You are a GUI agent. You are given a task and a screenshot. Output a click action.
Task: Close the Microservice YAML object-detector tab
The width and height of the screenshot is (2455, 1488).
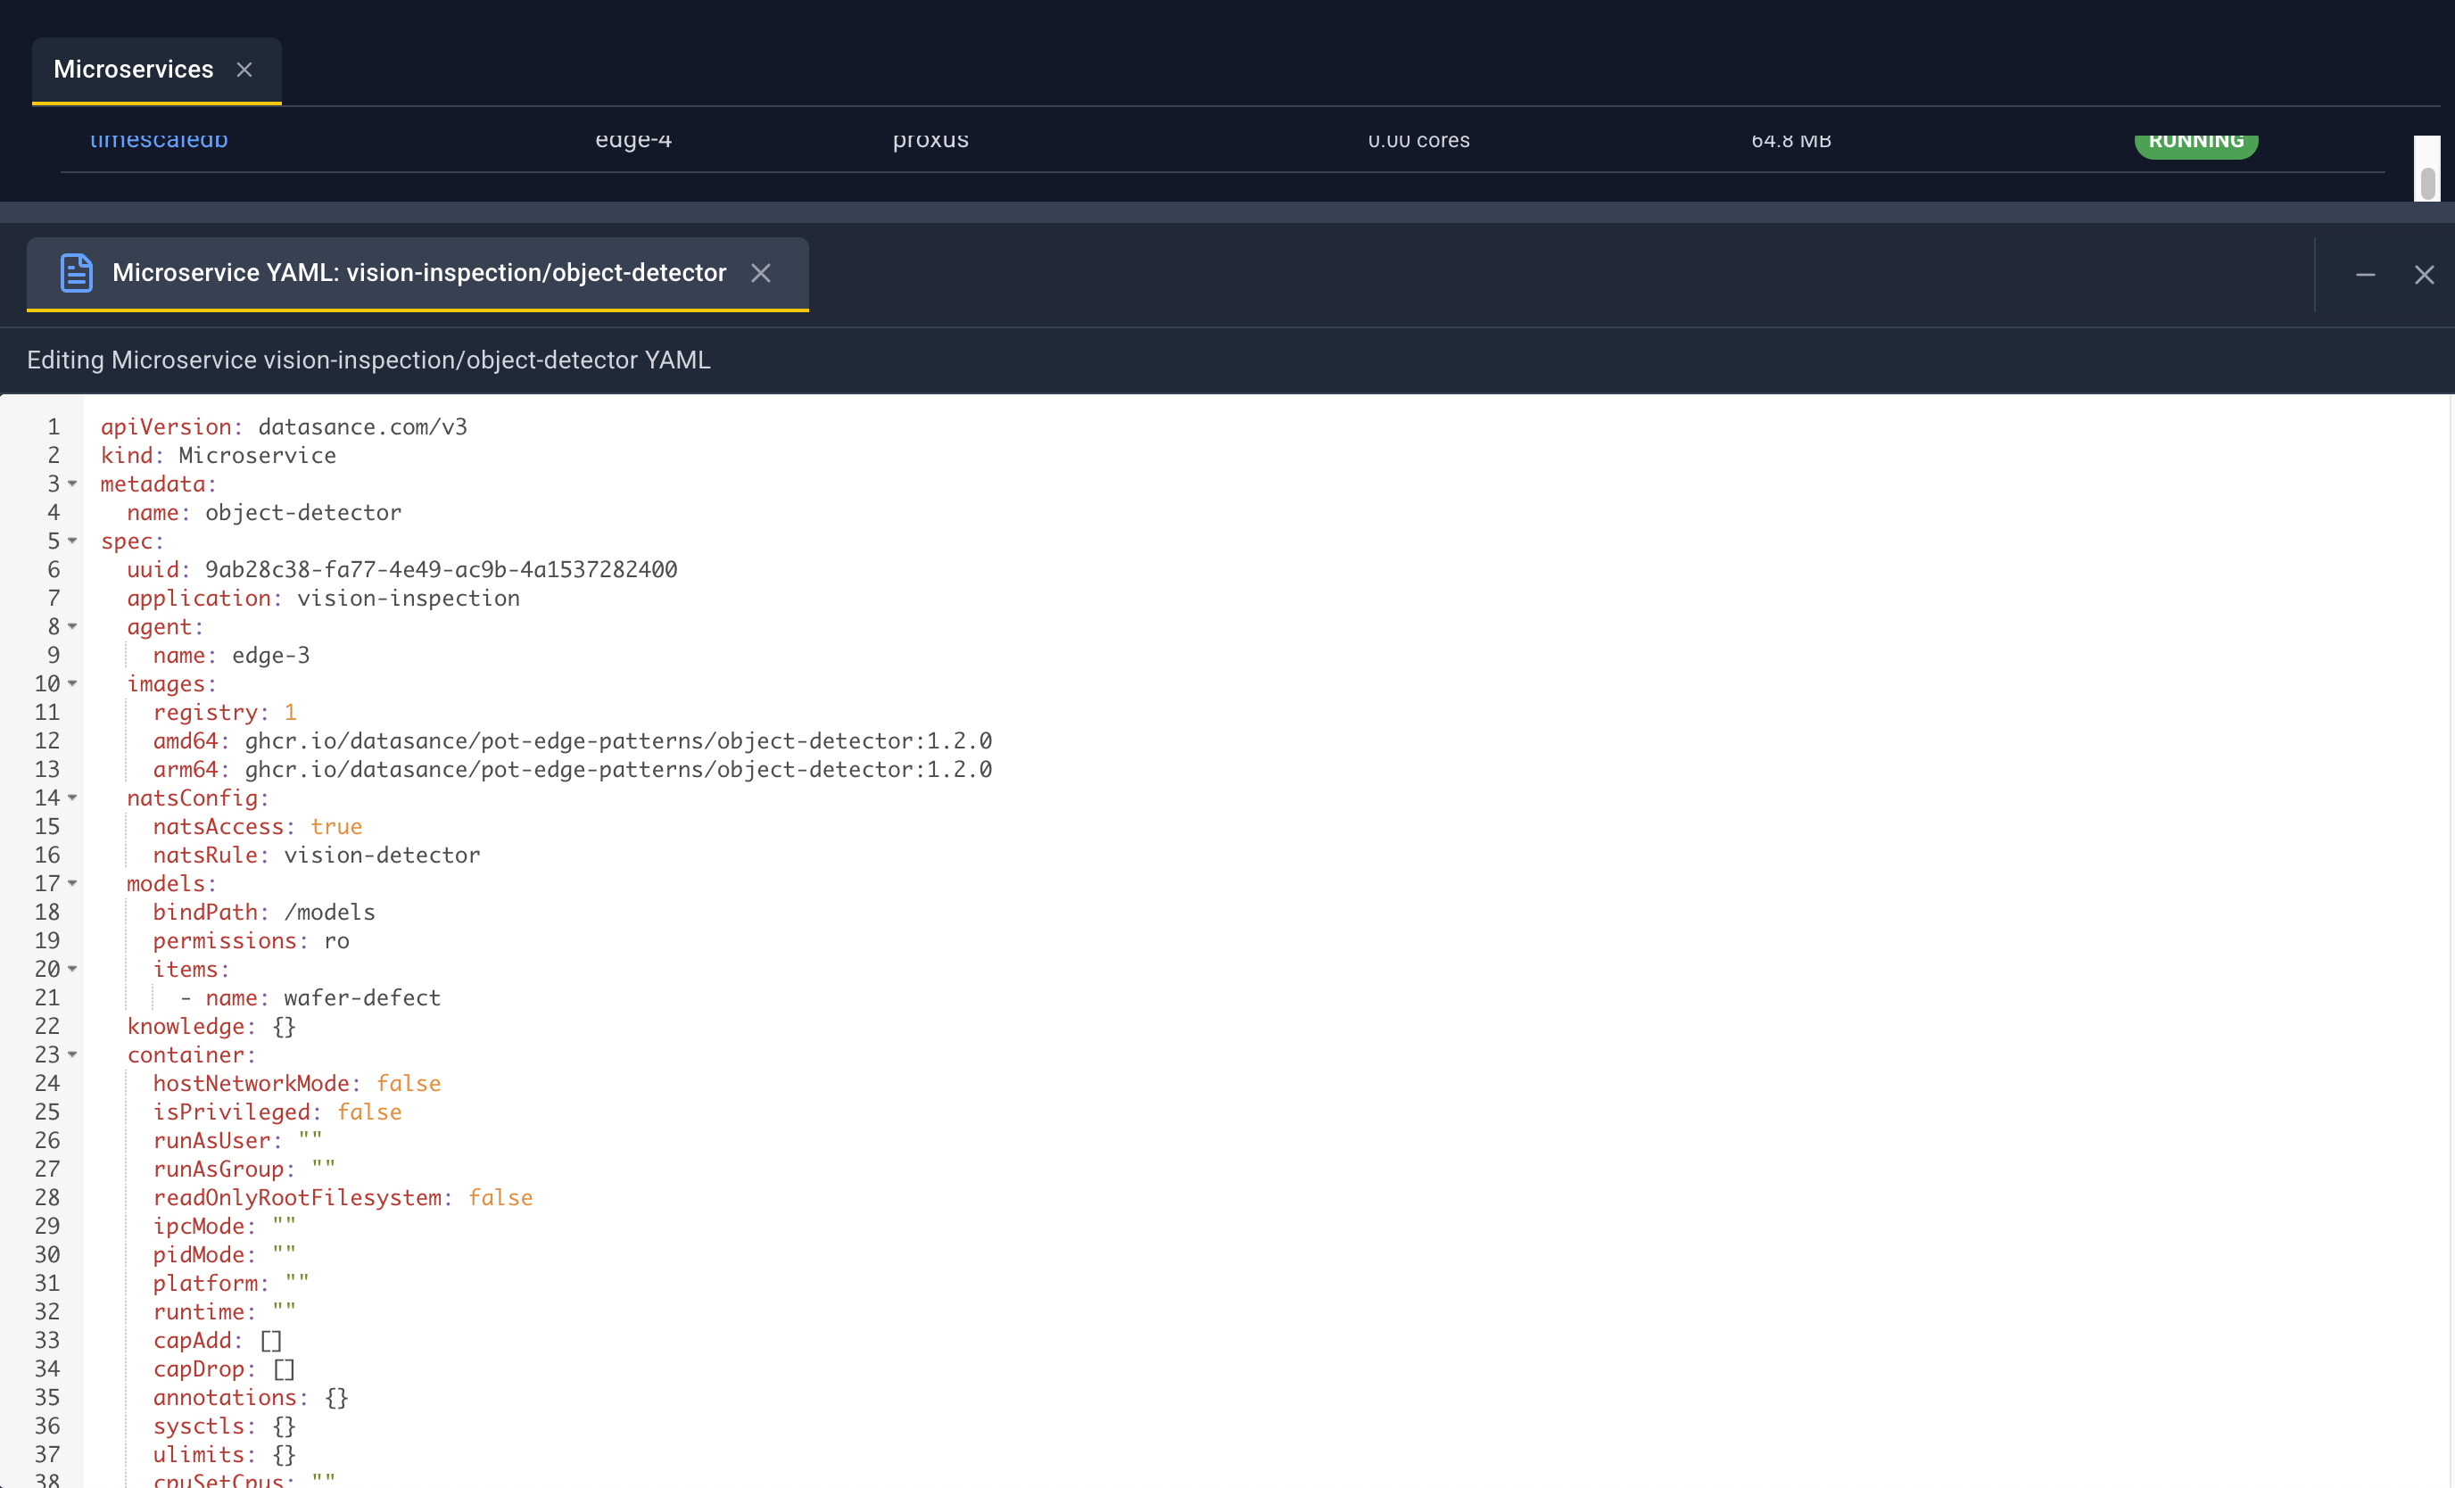pos(761,273)
